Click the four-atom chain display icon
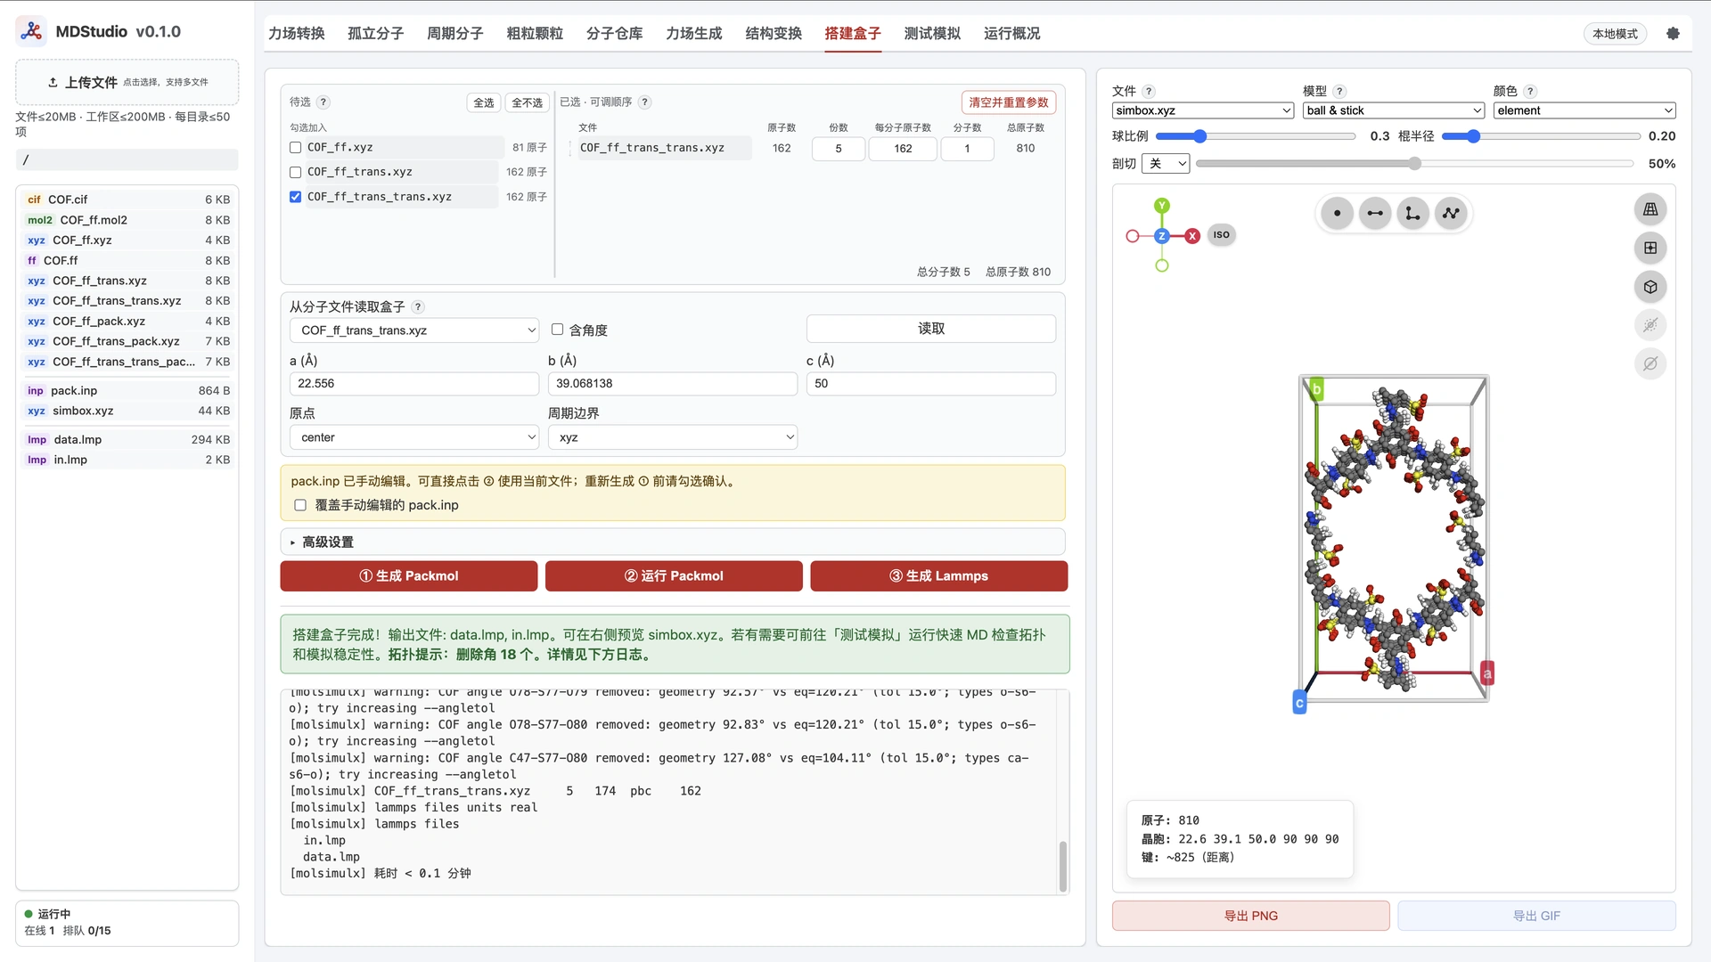The height and width of the screenshot is (962, 1711). coord(1452,214)
